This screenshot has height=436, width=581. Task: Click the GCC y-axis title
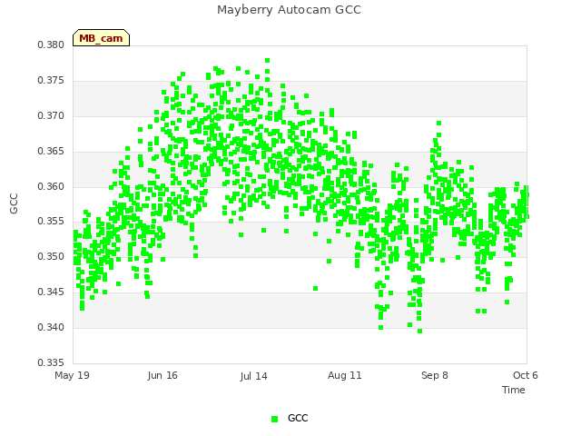(14, 203)
